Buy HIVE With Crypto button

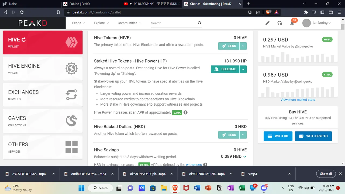tap(313, 136)
